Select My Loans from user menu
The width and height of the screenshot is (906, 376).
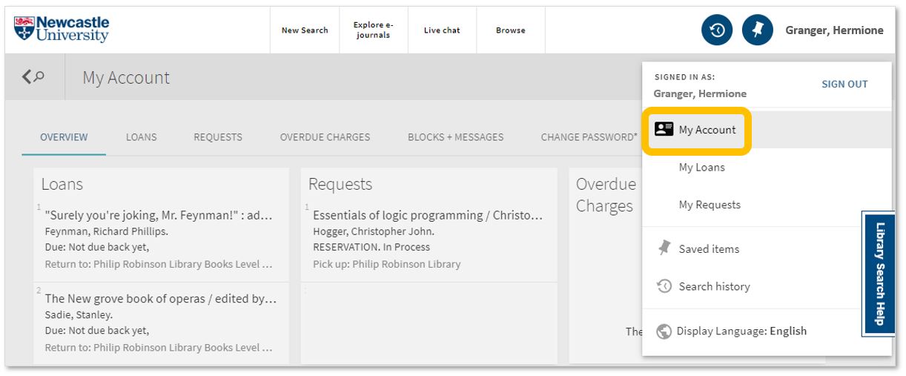701,168
